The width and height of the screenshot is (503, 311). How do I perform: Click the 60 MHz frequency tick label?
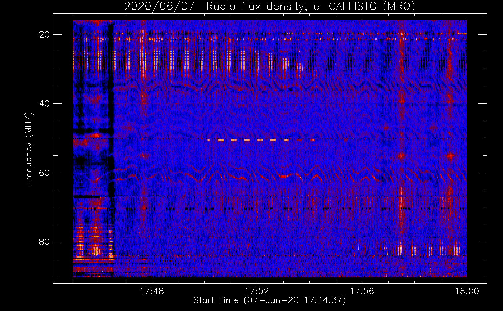(44, 173)
